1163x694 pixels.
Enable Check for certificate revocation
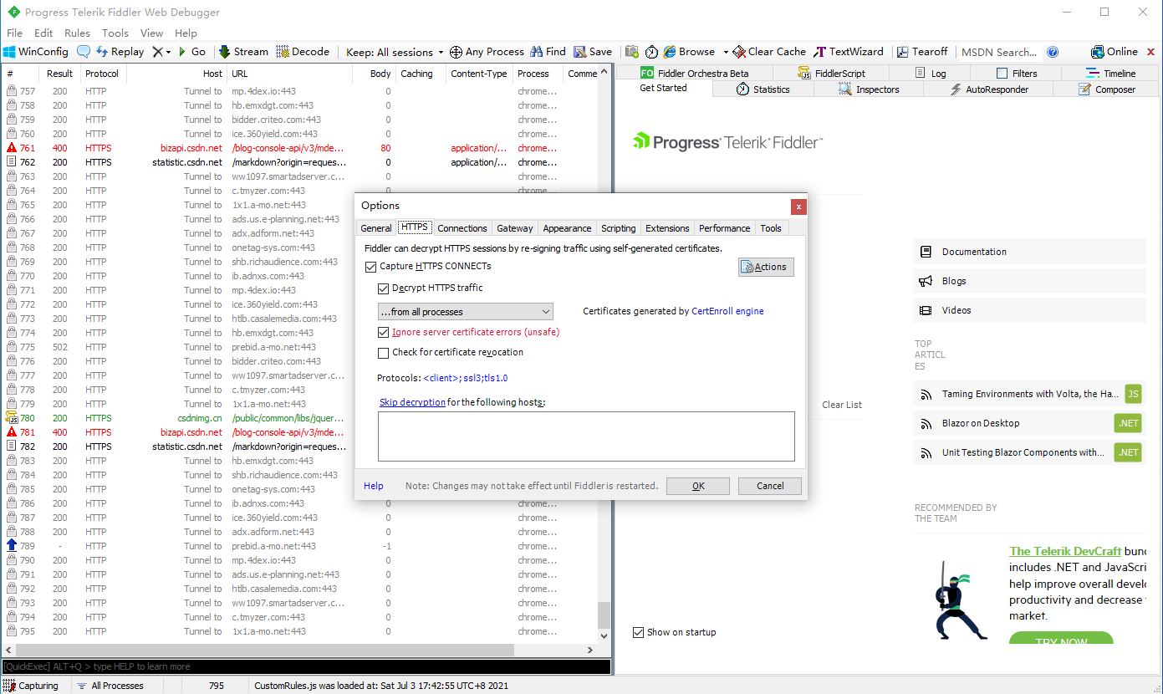tap(384, 353)
